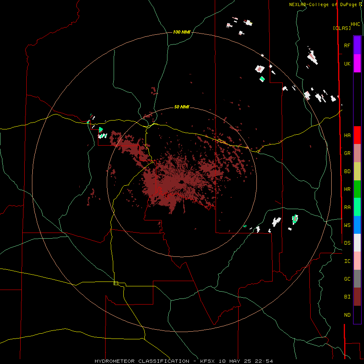Click the BI dark red legend swatch
Viewport: 364px width, 364px height.
pos(357,297)
